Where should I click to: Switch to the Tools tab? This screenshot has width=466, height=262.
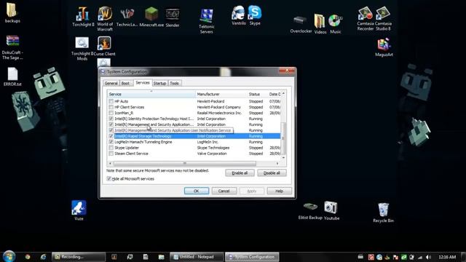pos(175,83)
